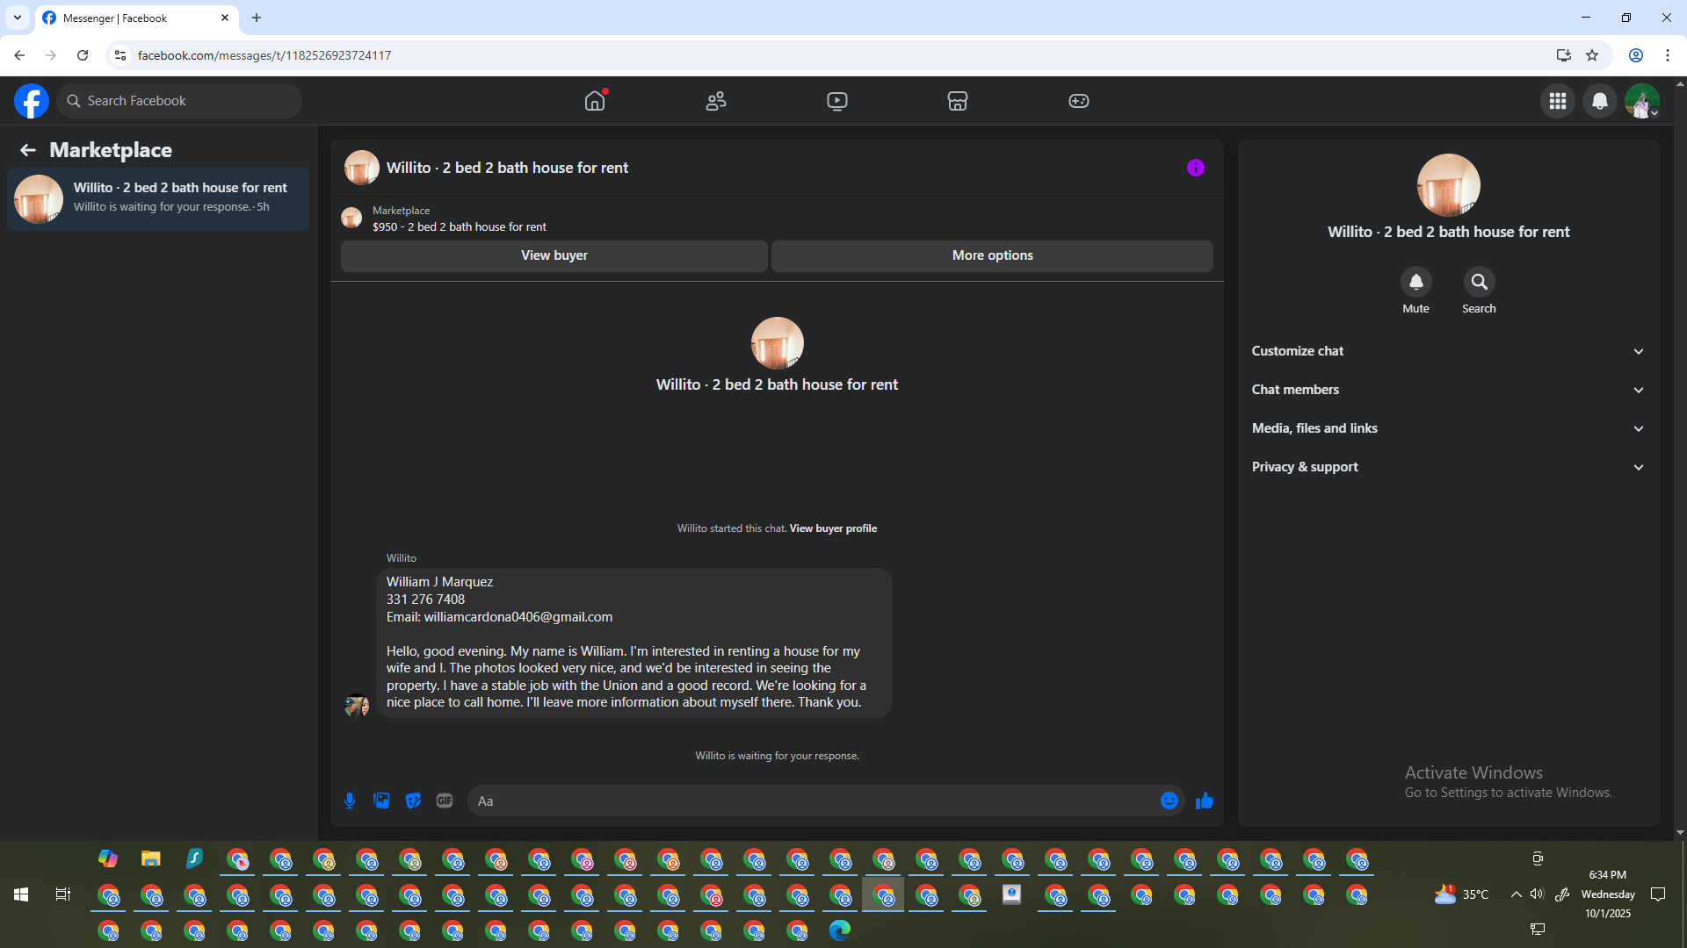Click the browser address bar URL

(264, 55)
